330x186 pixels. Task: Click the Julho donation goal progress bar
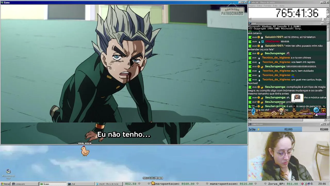pos(289,129)
